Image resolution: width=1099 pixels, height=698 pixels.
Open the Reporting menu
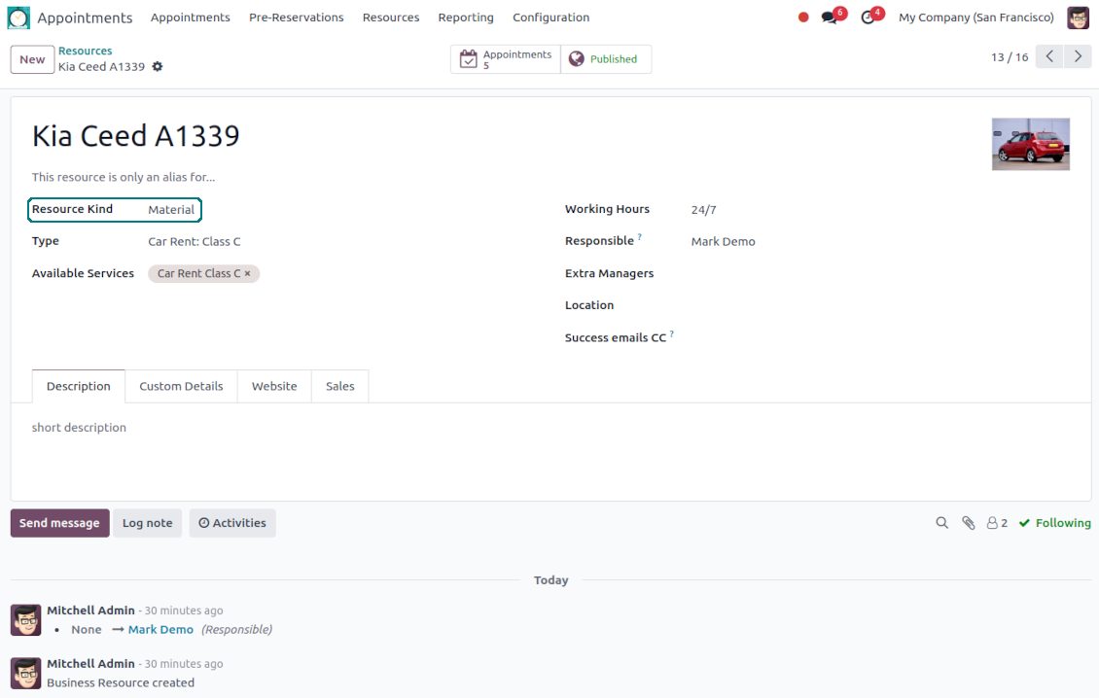466,17
